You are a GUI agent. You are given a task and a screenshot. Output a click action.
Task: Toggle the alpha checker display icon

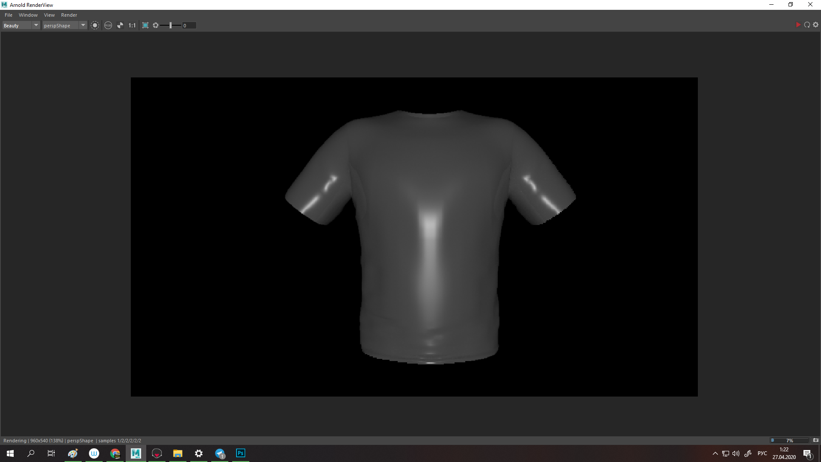coord(120,25)
